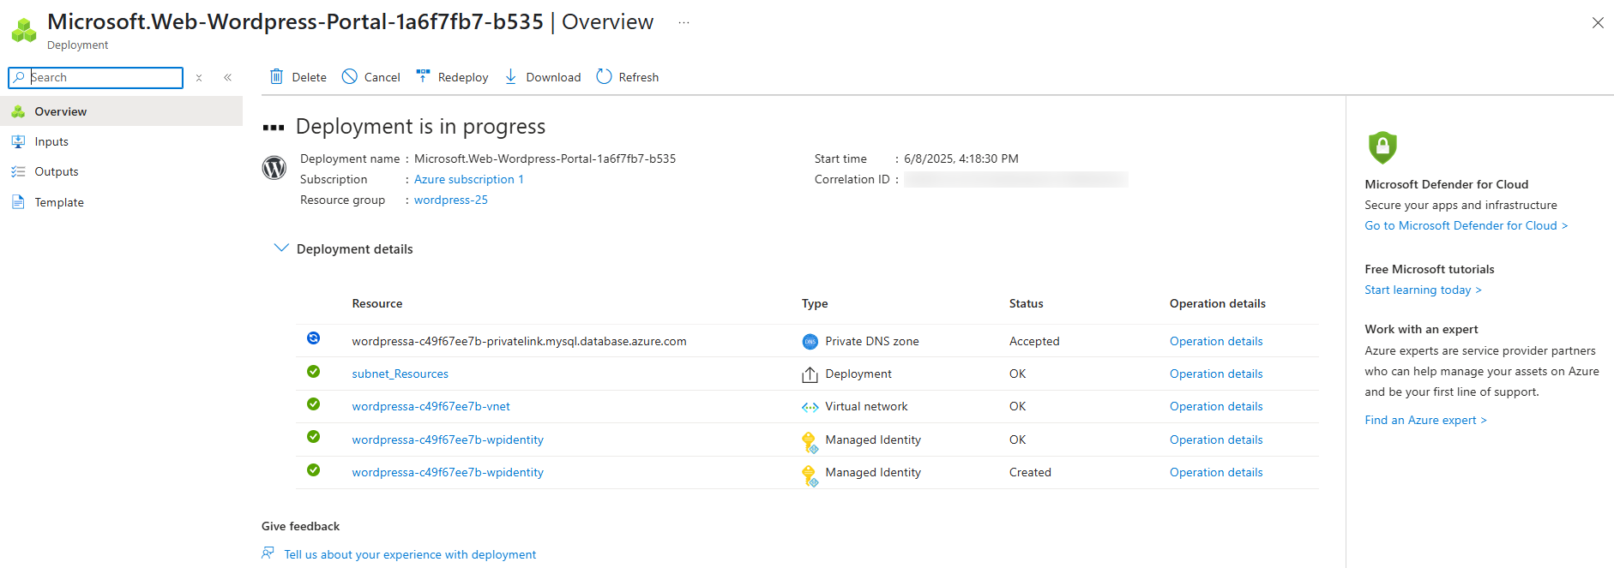Click Start learning today link

(1423, 290)
